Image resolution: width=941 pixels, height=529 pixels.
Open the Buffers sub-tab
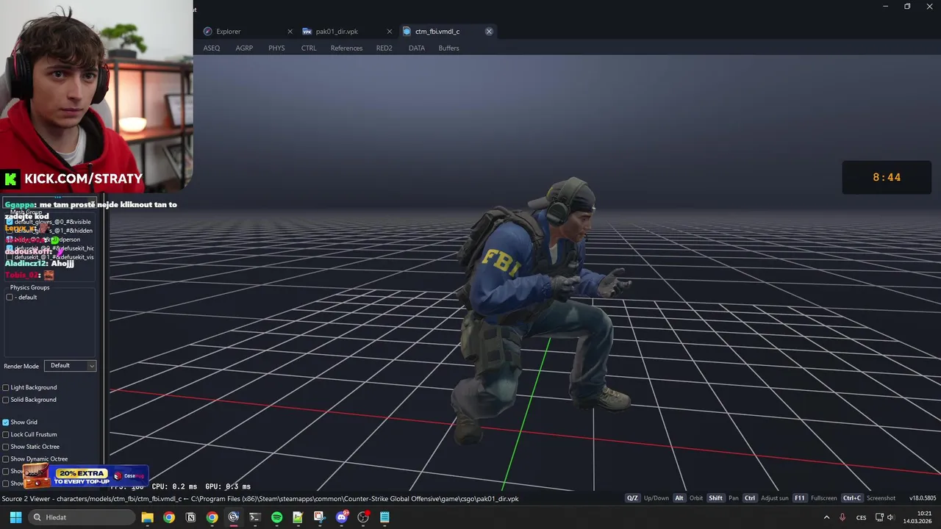[x=448, y=48]
